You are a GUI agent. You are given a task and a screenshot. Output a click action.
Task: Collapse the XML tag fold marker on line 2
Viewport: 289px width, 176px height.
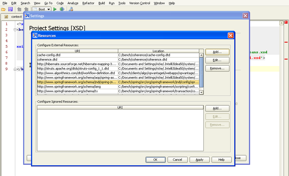point(14,30)
